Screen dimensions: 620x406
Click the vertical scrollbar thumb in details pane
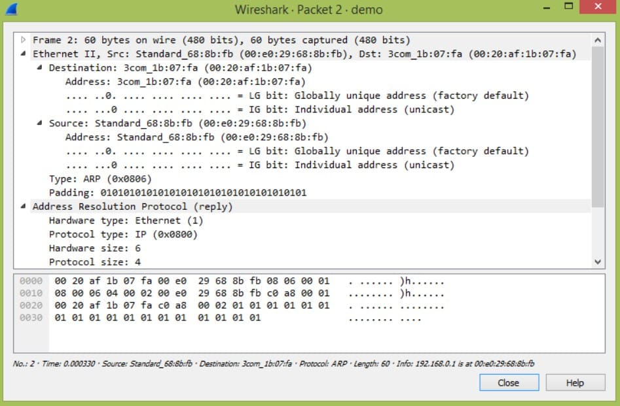tap(598, 127)
